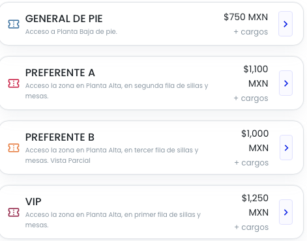
Task: Click the $1,100 MXN price
Action: (x=256, y=76)
